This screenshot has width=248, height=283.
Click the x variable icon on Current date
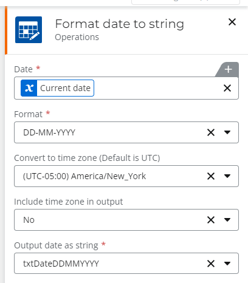coord(29,88)
